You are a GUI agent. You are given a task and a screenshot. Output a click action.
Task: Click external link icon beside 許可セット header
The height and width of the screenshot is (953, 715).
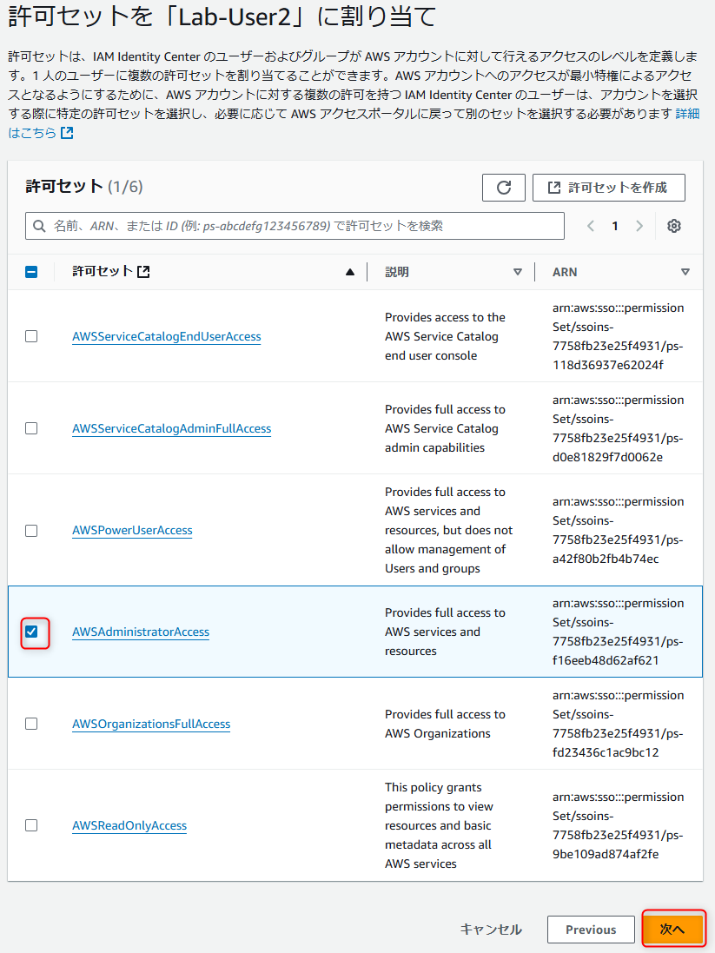pyautogui.click(x=143, y=272)
